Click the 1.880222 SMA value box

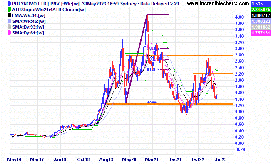[x=261, y=21]
